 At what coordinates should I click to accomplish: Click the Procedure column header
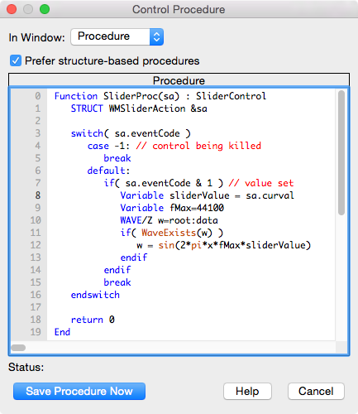[x=179, y=80]
